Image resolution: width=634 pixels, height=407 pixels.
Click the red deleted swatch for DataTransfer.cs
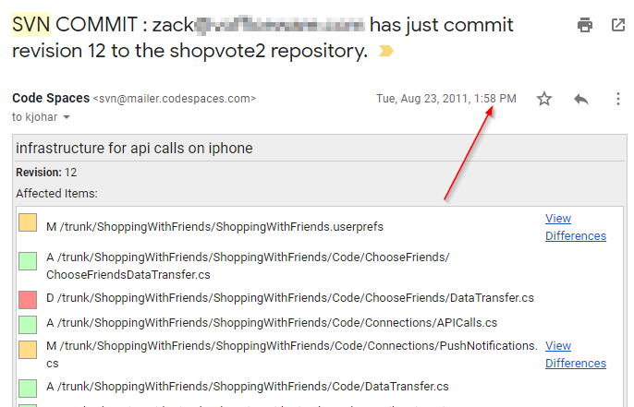click(x=28, y=299)
